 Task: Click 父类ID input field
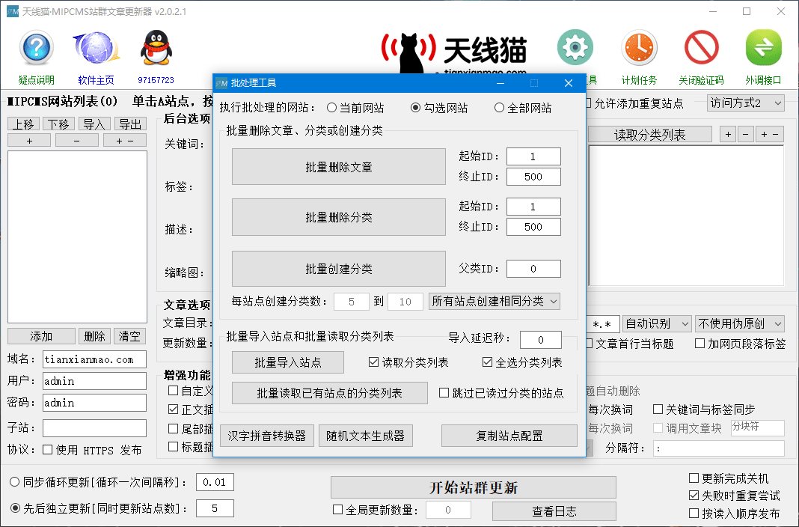[x=533, y=269]
